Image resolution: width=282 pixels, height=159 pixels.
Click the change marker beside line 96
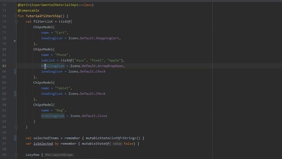point(15,138)
